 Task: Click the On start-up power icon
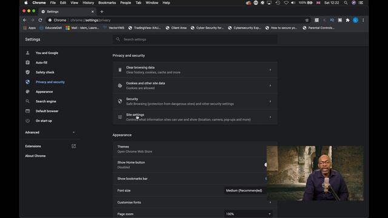click(x=27, y=121)
